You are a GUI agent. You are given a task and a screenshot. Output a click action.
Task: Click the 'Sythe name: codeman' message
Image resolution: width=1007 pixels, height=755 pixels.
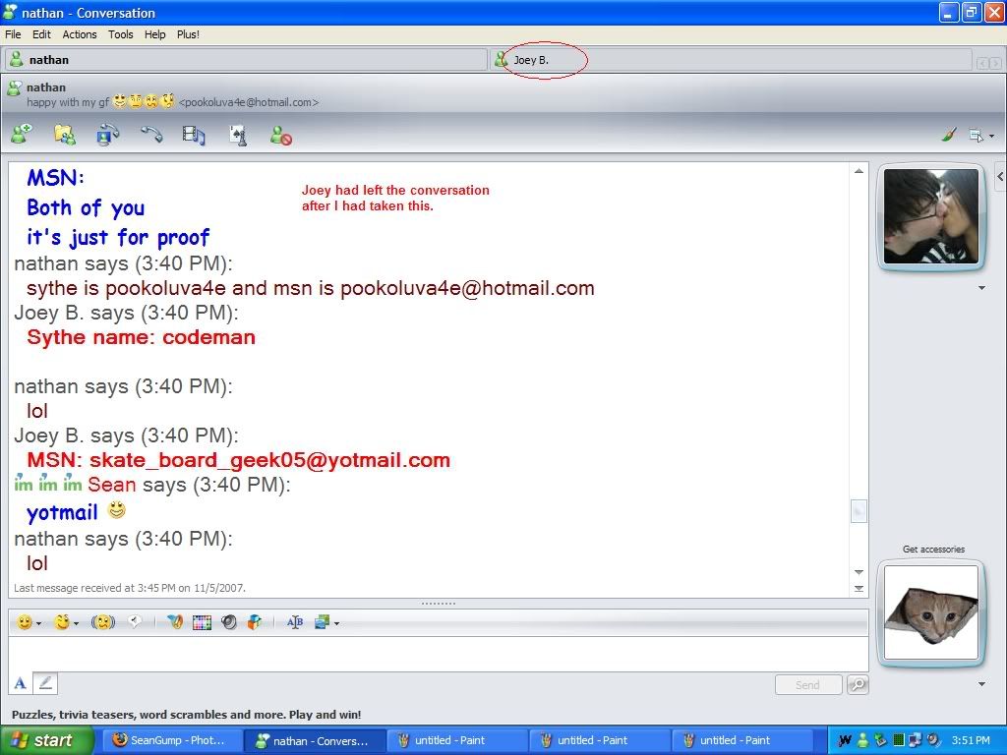(x=142, y=337)
